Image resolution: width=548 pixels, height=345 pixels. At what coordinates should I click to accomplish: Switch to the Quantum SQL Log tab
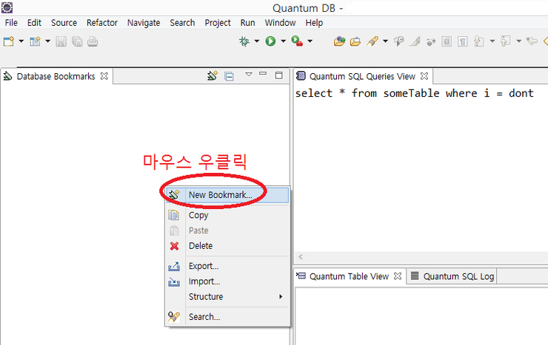coord(452,276)
